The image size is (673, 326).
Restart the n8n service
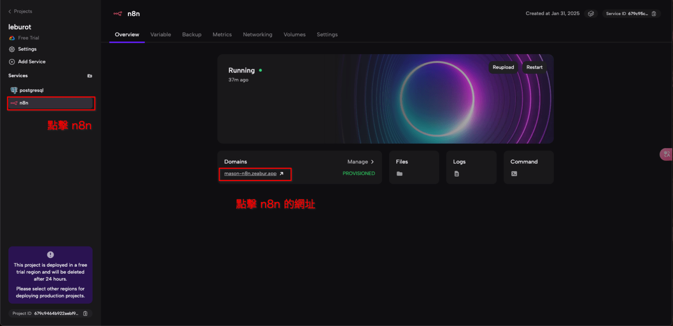click(x=535, y=67)
